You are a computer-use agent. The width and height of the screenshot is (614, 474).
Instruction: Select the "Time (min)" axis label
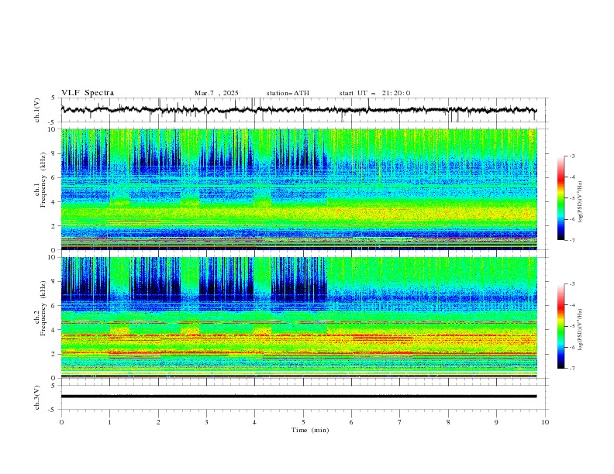pos(310,430)
